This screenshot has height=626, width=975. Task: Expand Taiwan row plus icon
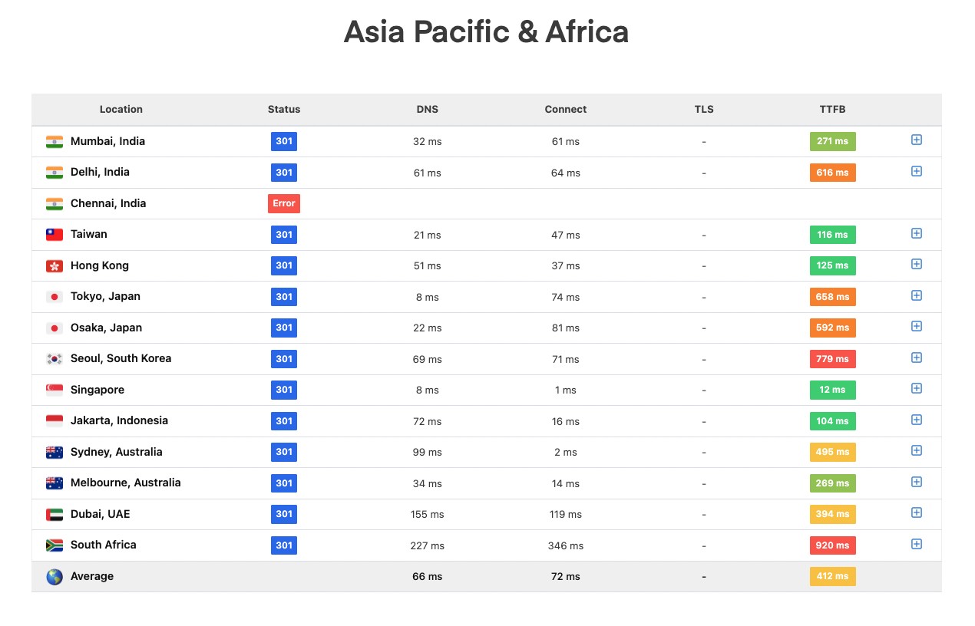click(x=916, y=233)
